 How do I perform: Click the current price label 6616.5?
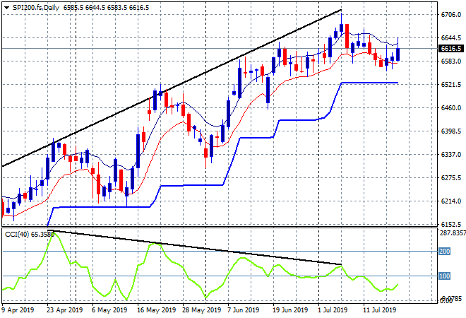[451, 49]
